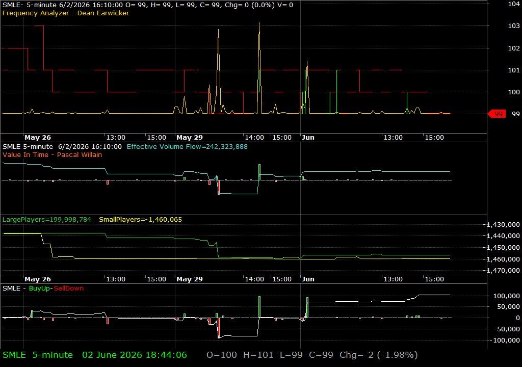Select the 1,470,000 axis value
The image size is (522, 367).
tap(503, 271)
